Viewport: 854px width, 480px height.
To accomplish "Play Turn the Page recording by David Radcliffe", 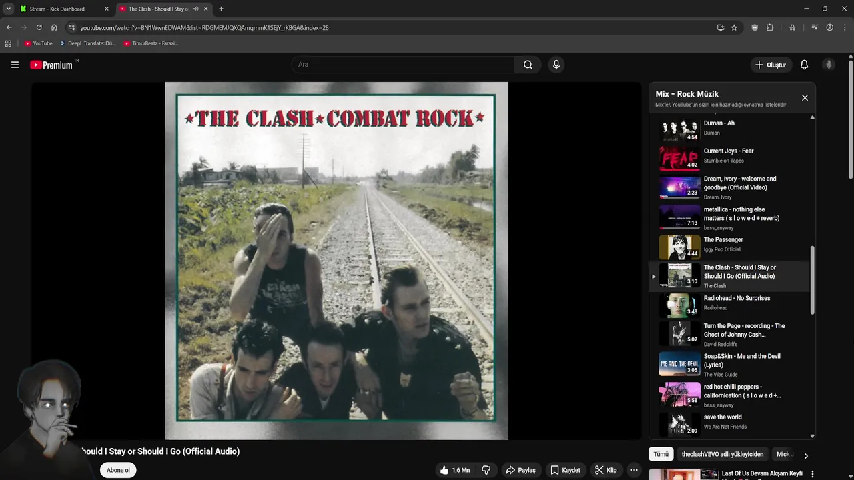I will tap(731, 335).
